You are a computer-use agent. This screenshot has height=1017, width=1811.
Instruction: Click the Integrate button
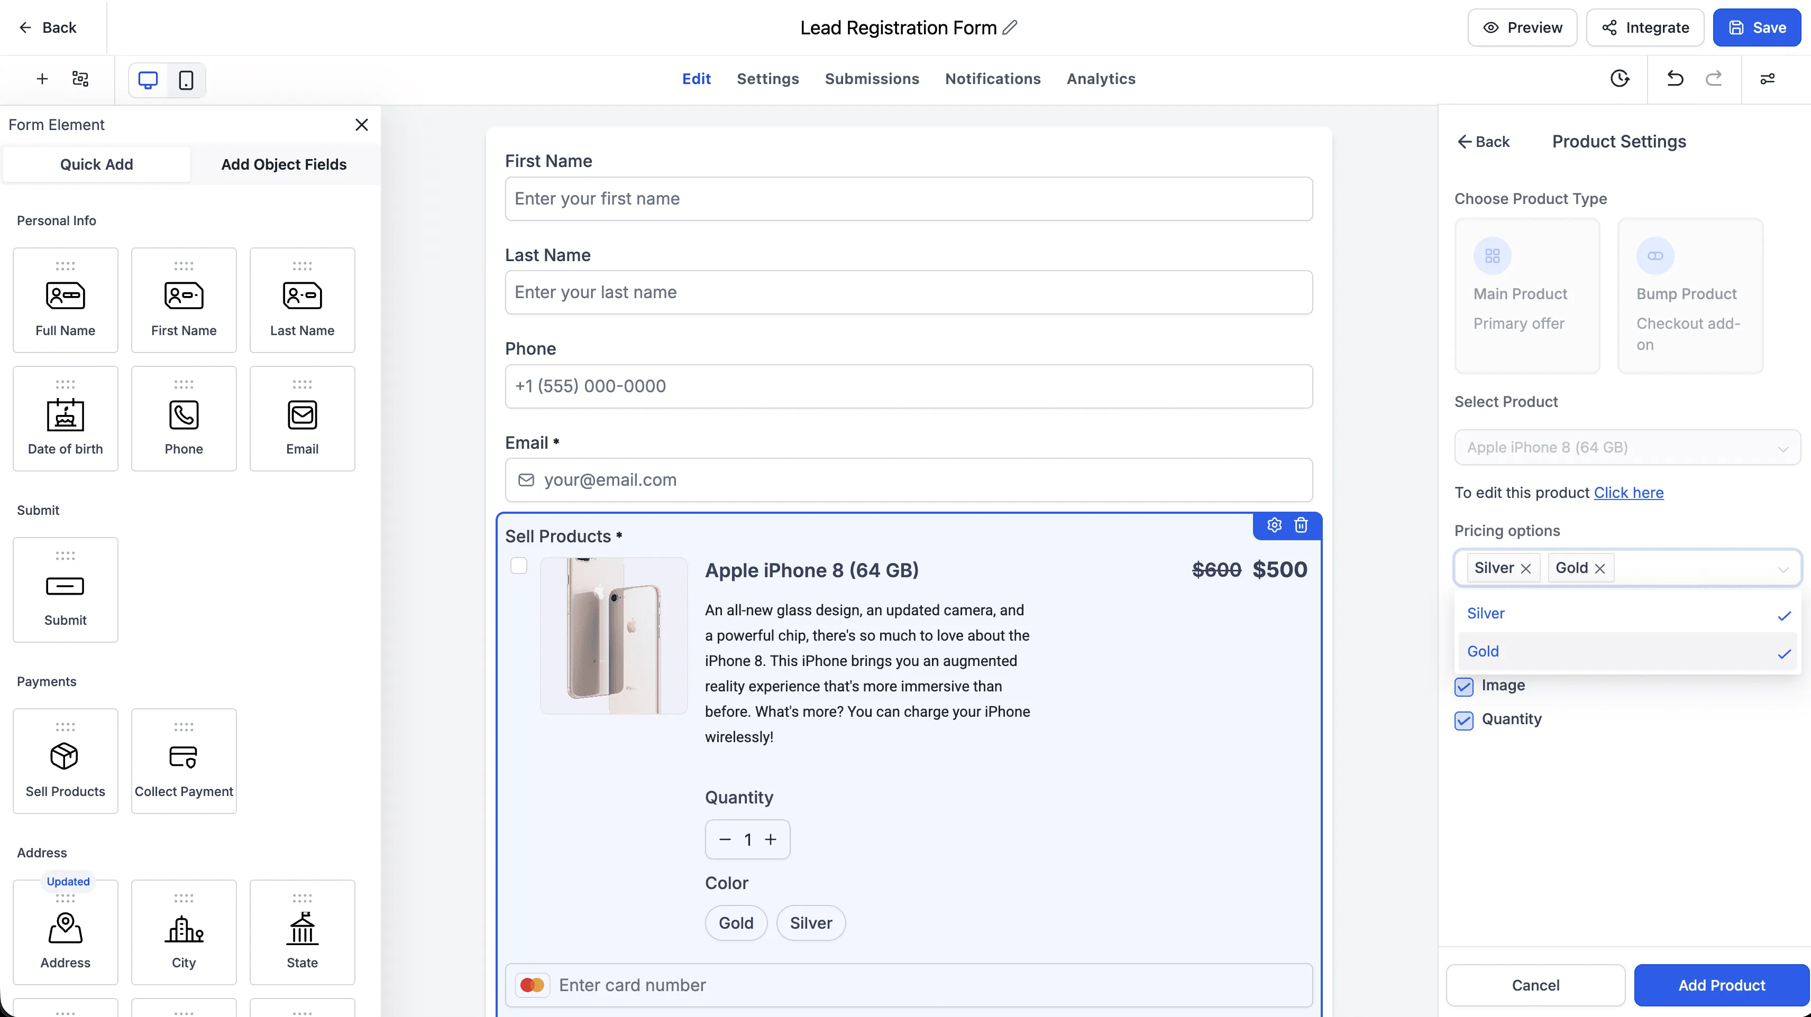click(x=1645, y=27)
